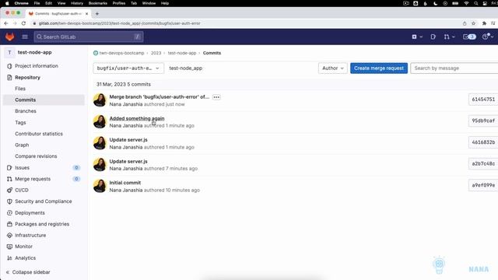Click the share icon in the address bar
The width and height of the screenshot is (498, 280).
tap(465, 23)
